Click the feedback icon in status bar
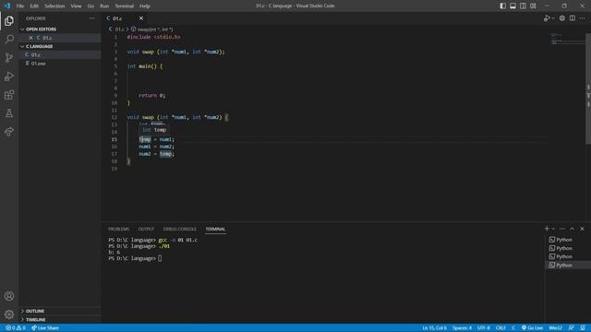Viewport: 591px width, 332px height. (572, 328)
